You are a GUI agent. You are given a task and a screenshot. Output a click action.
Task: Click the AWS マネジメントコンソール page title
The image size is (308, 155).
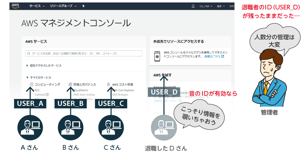[x=76, y=23]
